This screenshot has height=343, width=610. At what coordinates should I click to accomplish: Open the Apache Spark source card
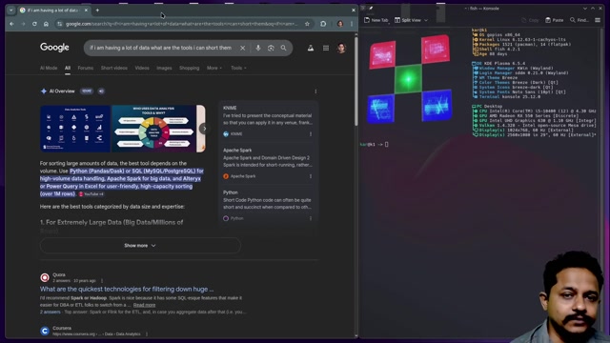point(268,163)
